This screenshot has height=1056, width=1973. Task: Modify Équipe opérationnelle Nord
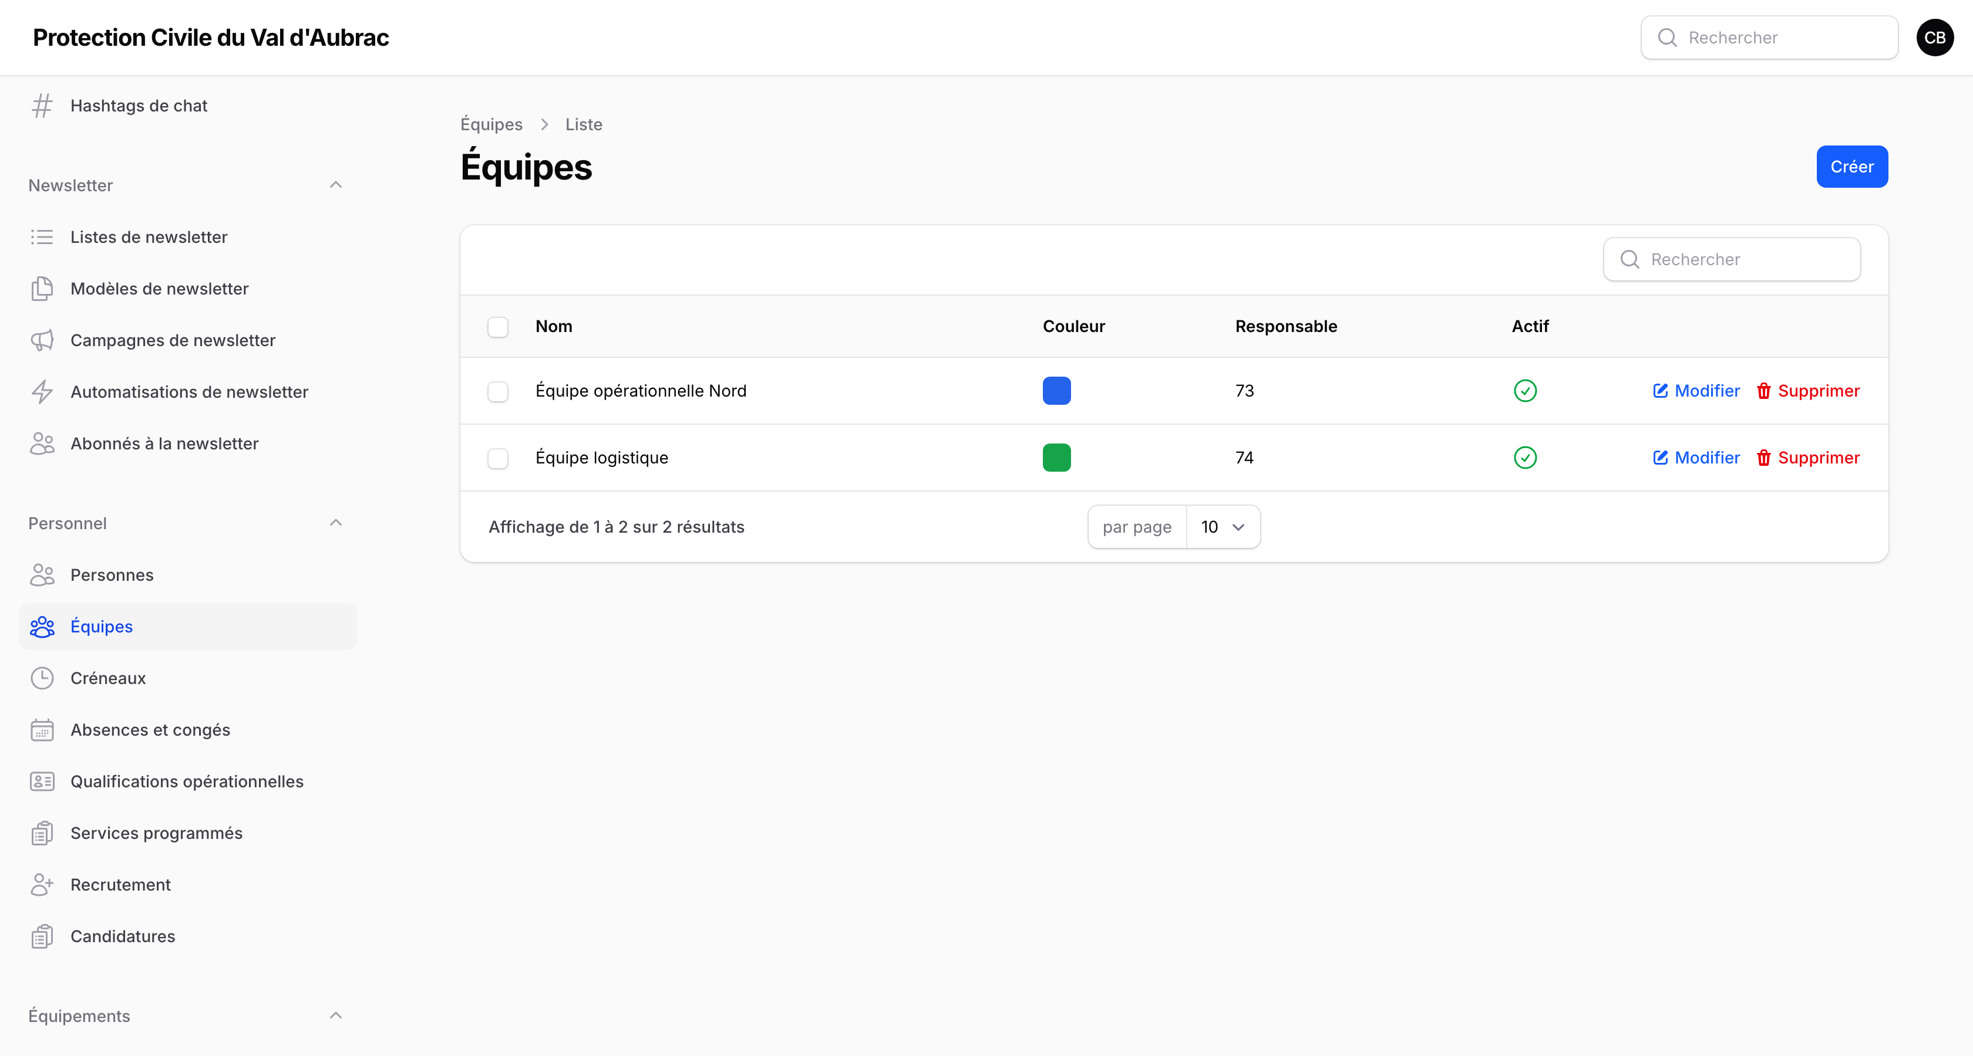(x=1696, y=391)
